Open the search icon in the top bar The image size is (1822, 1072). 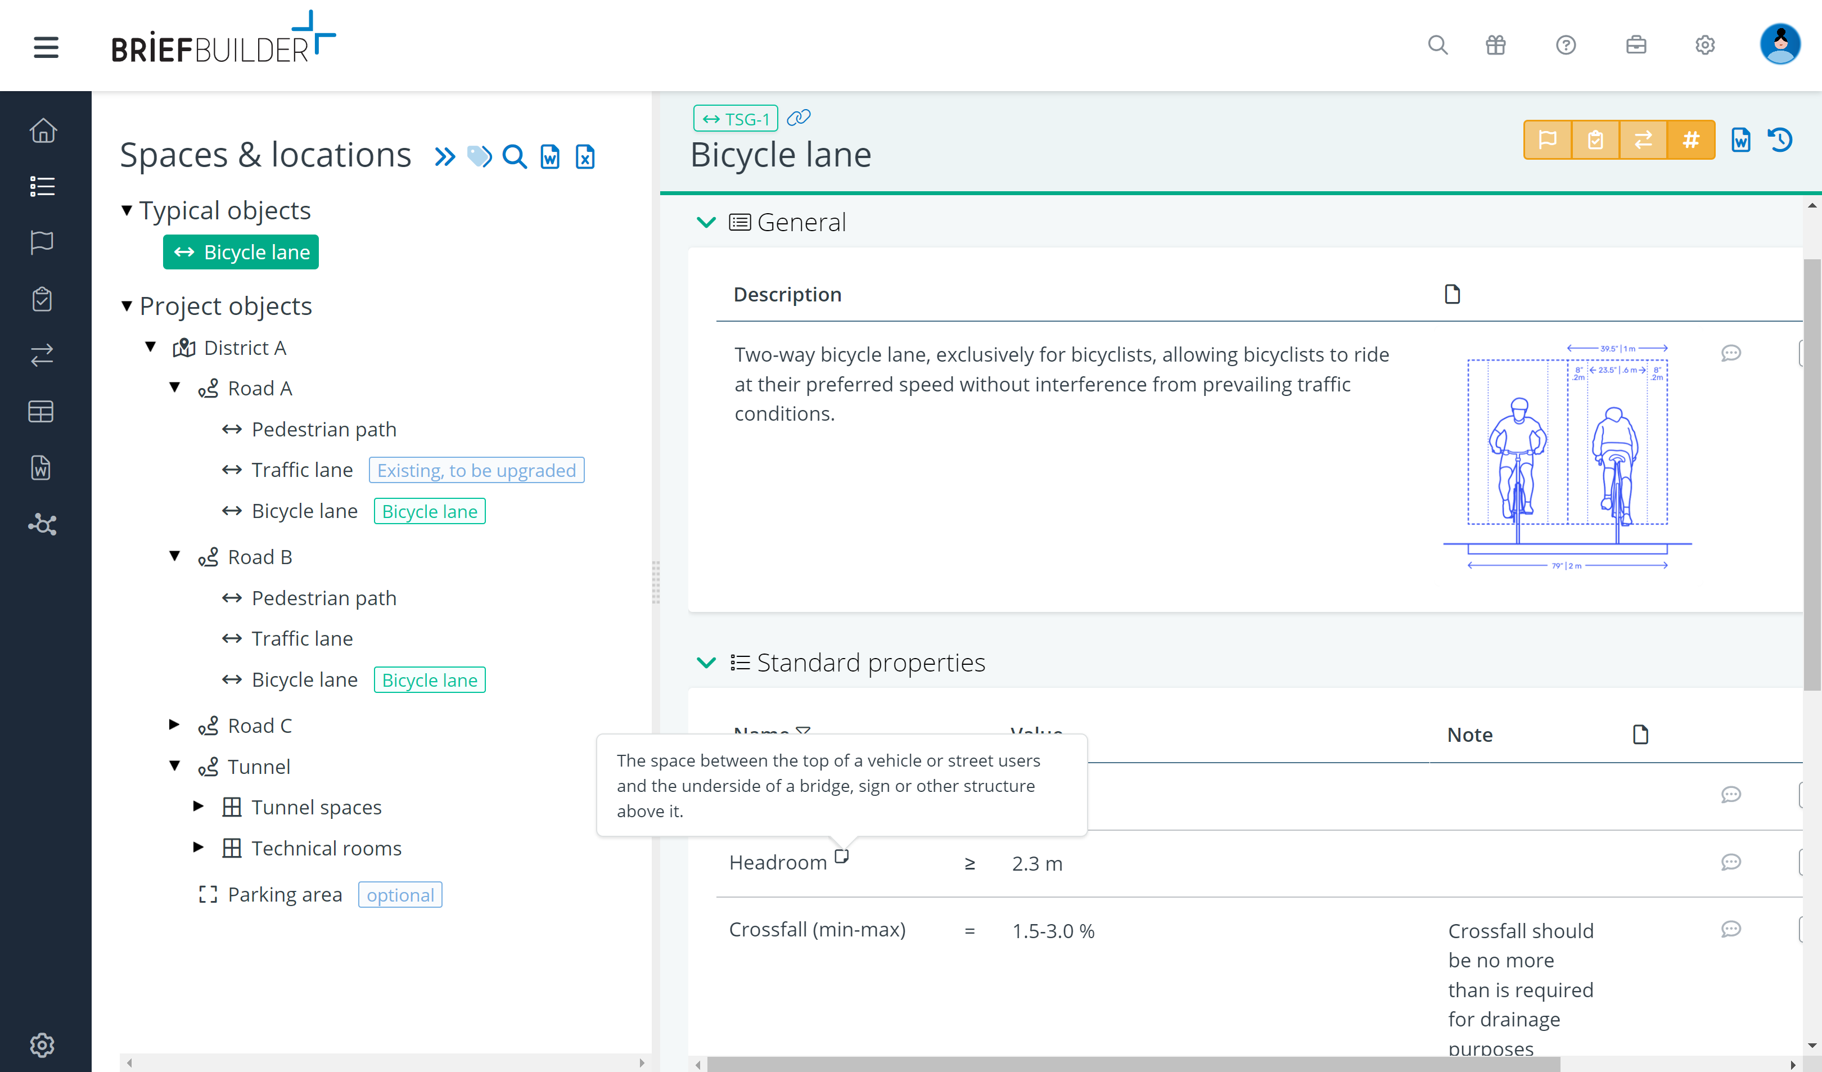(1437, 45)
